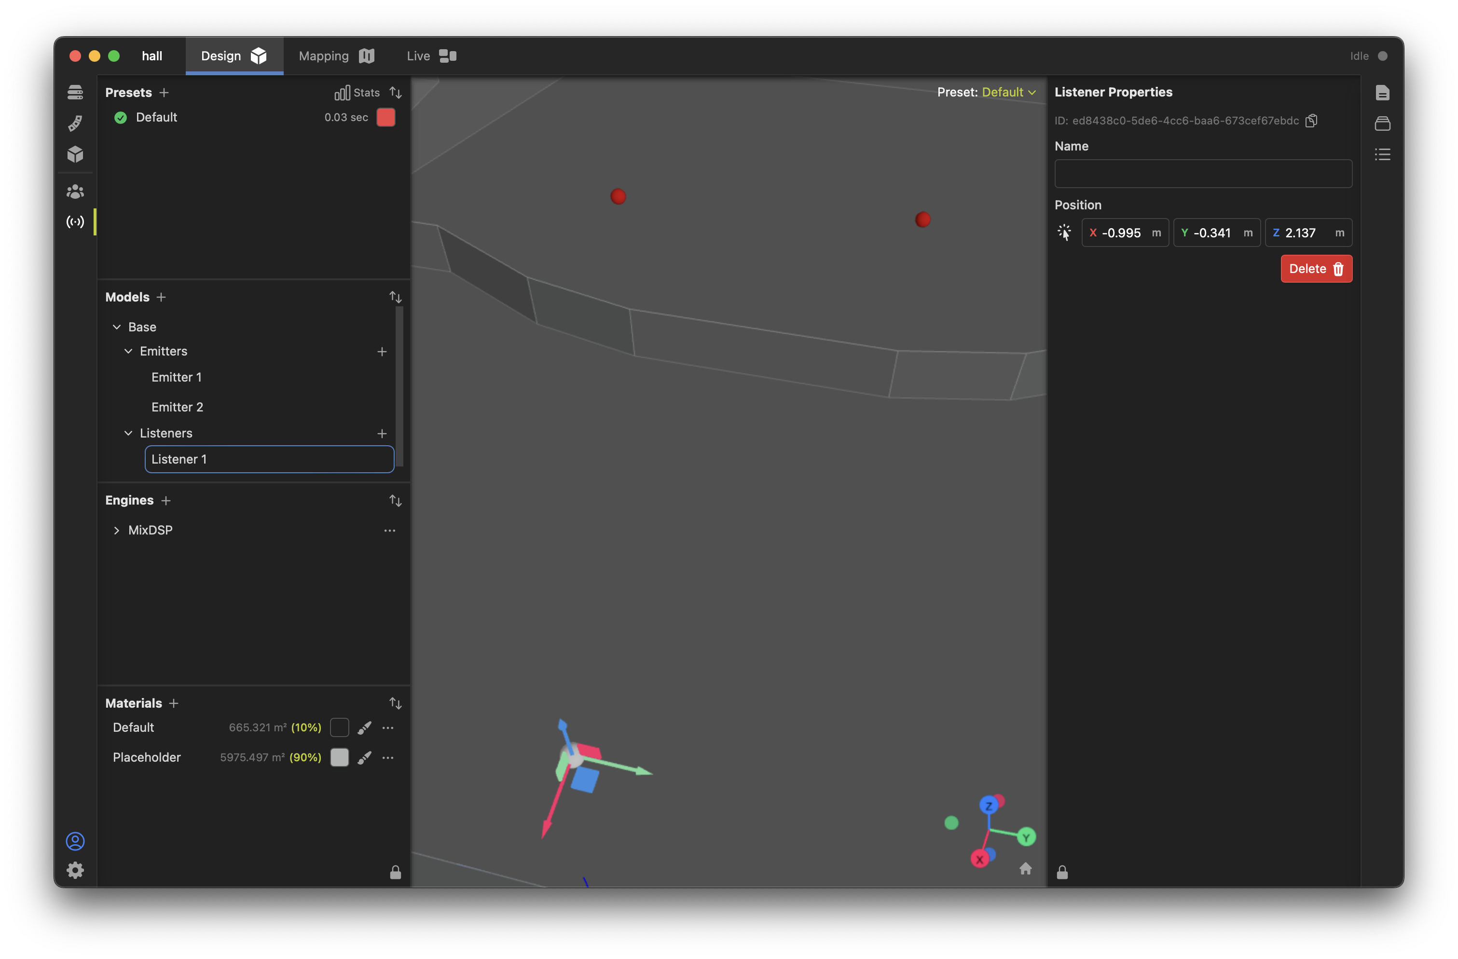This screenshot has height=959, width=1458.
Task: Switch to the Mapping tab
Action: tap(336, 56)
